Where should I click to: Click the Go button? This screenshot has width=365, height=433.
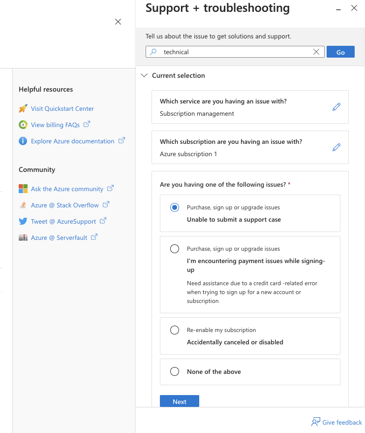tap(340, 52)
